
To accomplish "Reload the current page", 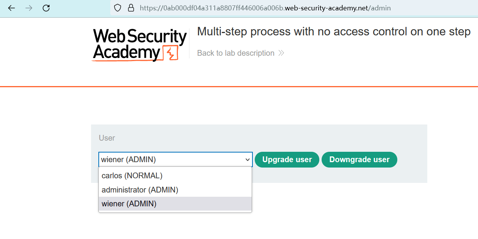I will [46, 8].
